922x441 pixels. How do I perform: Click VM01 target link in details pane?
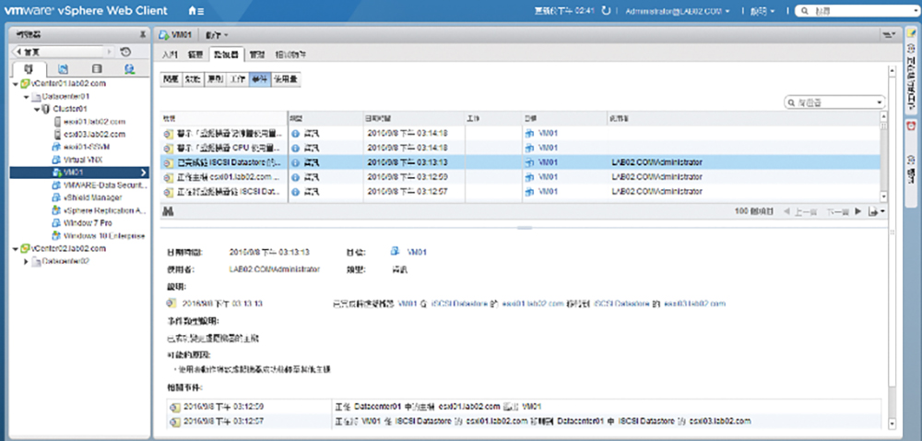click(417, 252)
